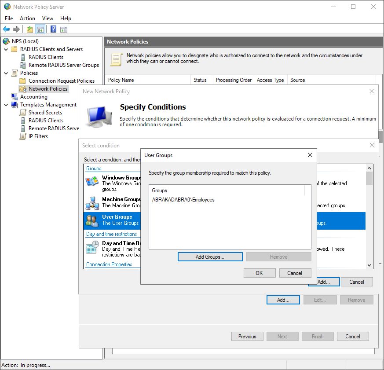
Task: Click the RADIUS Clients and Servers folder icon
Action: click(14, 49)
